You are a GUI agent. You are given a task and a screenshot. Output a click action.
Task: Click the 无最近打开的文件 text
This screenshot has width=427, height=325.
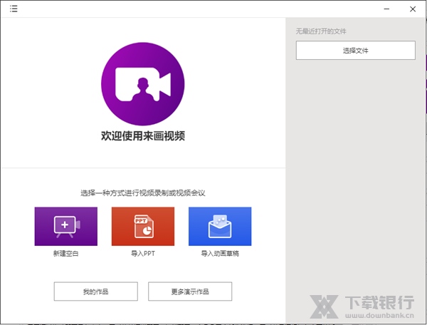(321, 31)
